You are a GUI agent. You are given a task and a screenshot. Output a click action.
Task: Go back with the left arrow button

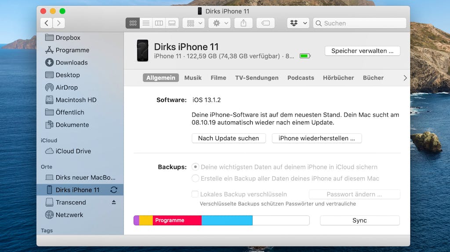click(x=47, y=23)
